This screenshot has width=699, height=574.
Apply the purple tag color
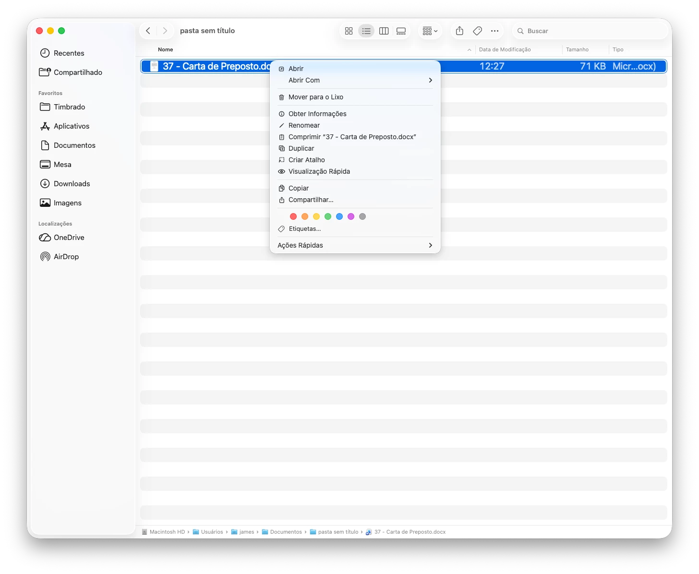351,216
